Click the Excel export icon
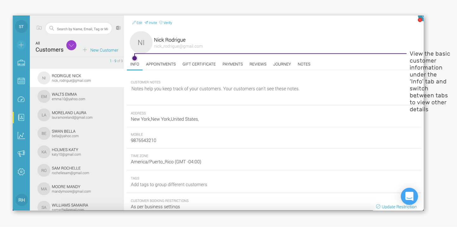 click(118, 28)
